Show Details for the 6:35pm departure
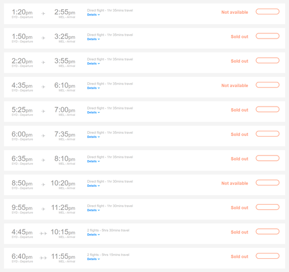The height and width of the screenshot is (272, 289). click(94, 161)
